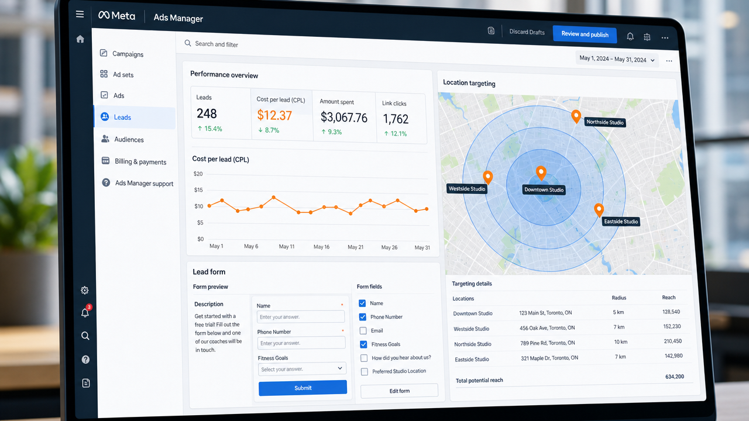The width and height of the screenshot is (749, 421).
Task: Open the header notification bell
Action: 630,36
